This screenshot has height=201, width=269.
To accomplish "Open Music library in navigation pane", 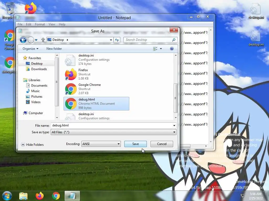I will click(35, 91).
